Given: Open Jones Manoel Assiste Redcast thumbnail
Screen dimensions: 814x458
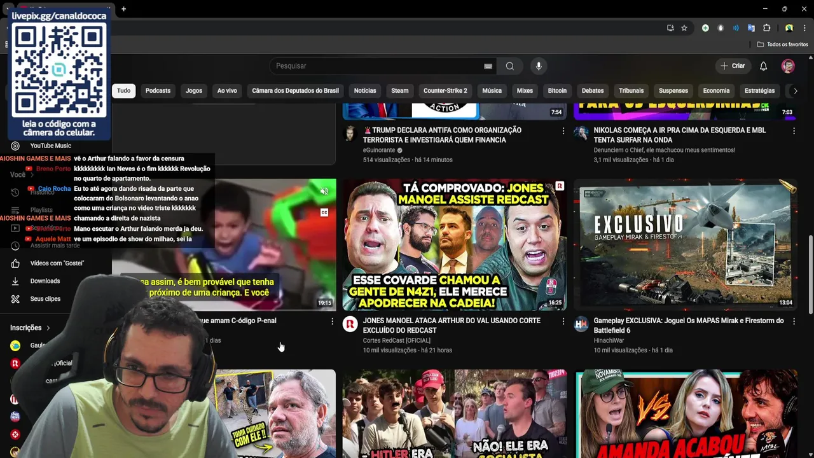Looking at the screenshot, I should pyautogui.click(x=454, y=245).
